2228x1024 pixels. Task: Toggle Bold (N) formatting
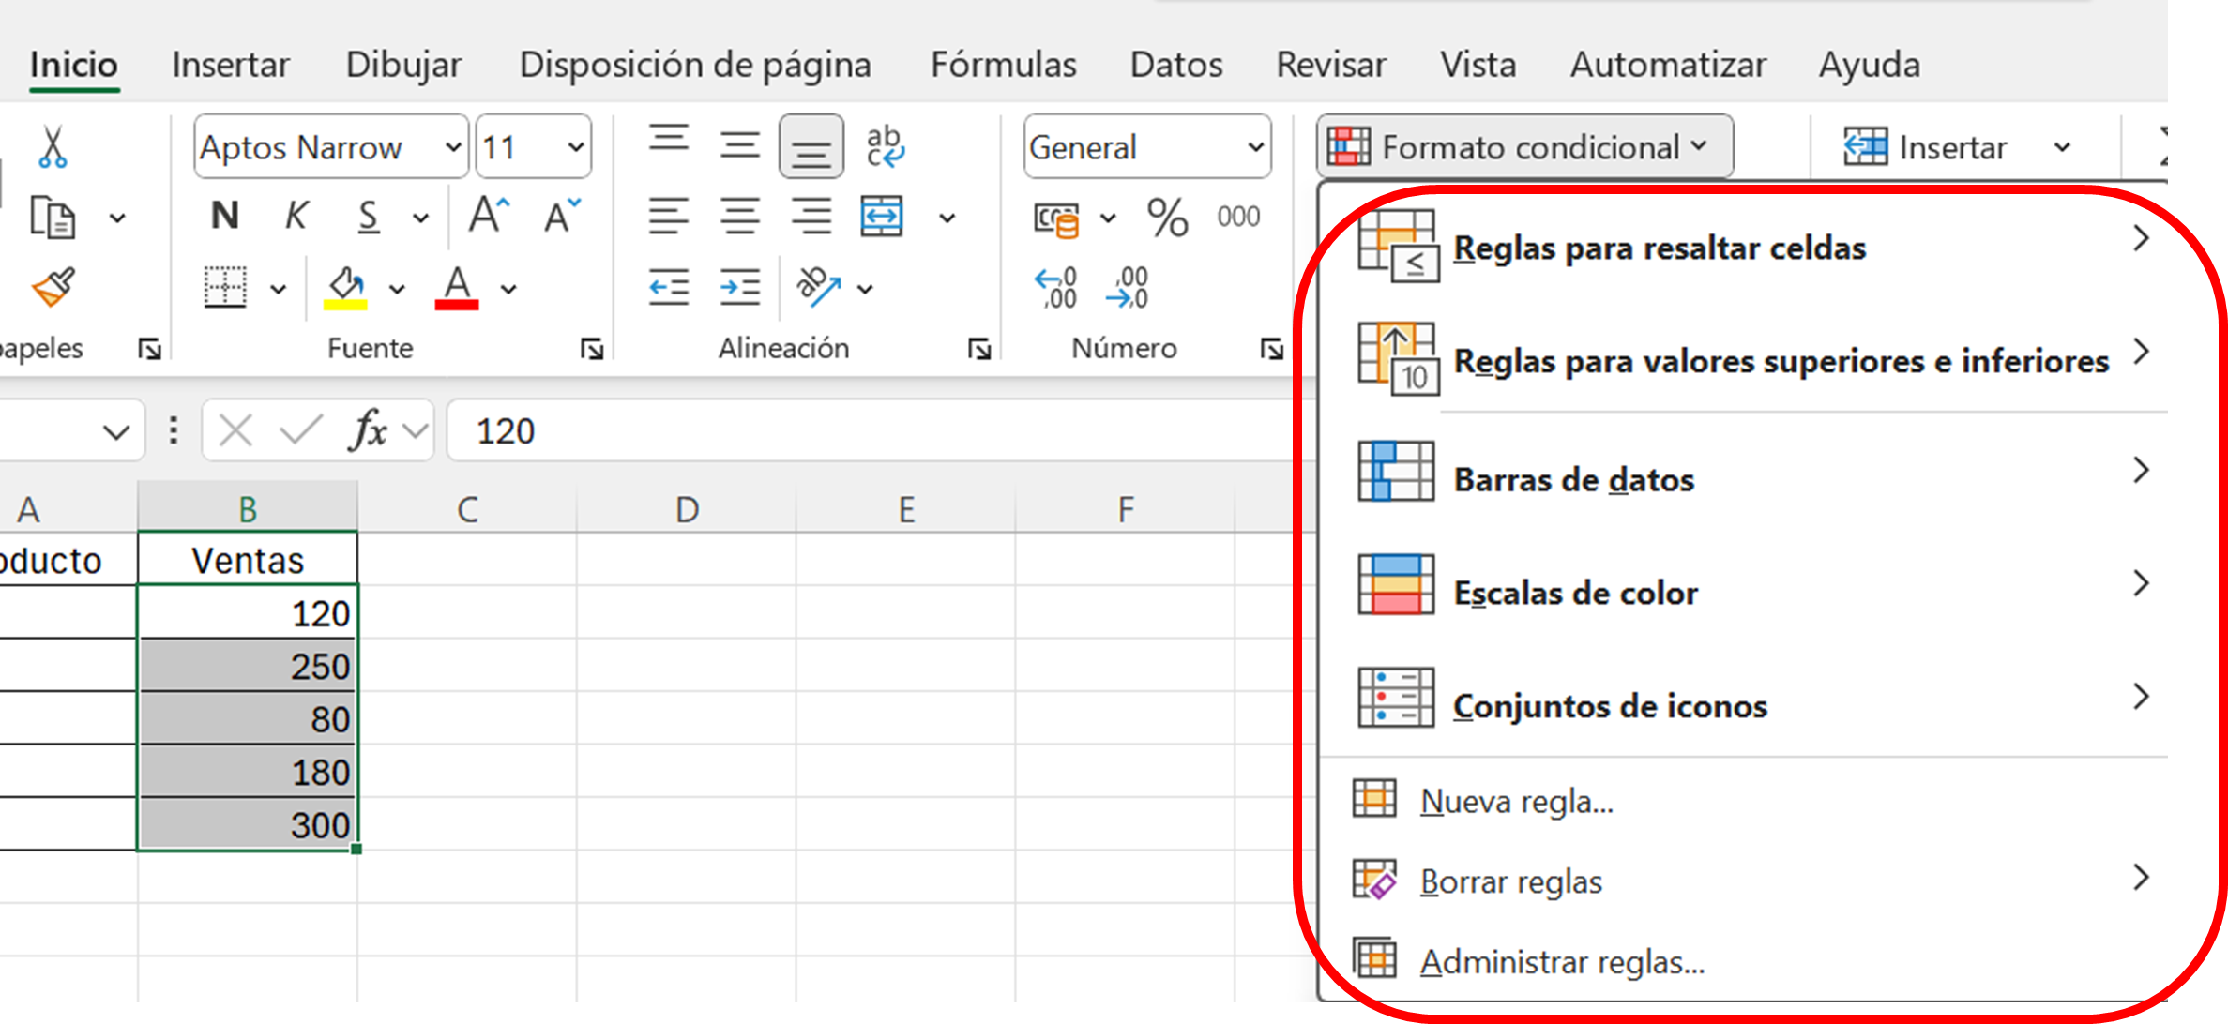(x=224, y=217)
